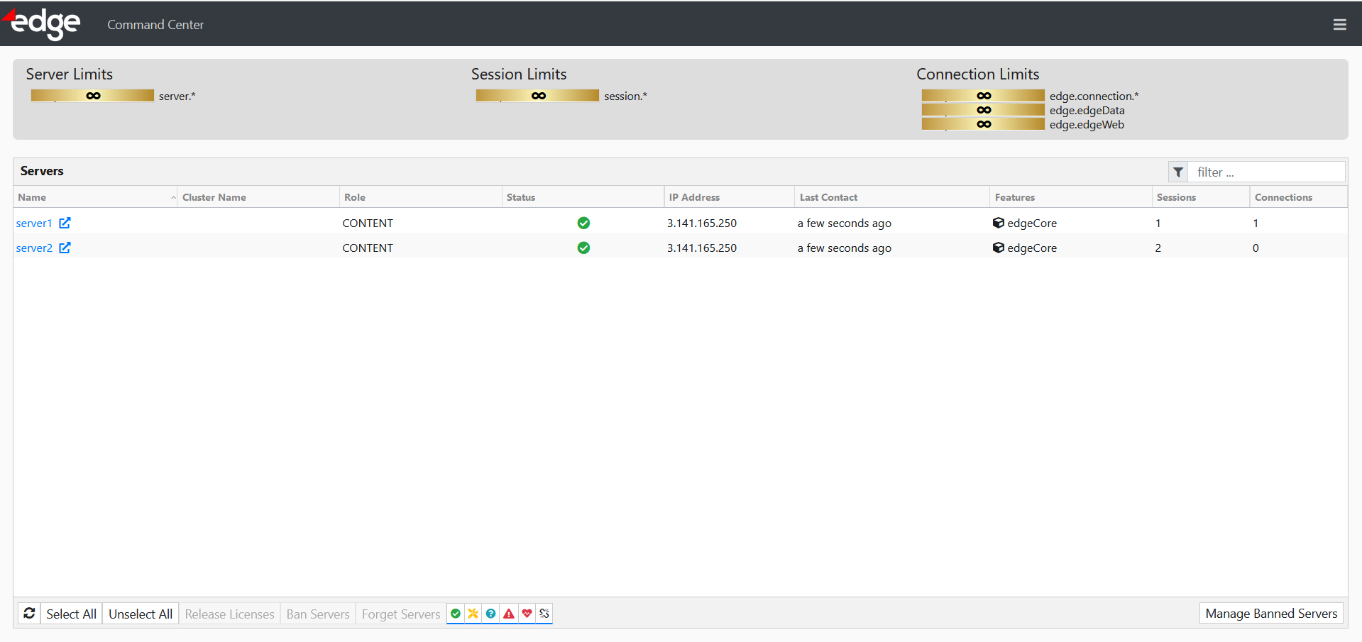1362x642 pixels.
Task: Refresh the Servers list
Action: (28, 613)
